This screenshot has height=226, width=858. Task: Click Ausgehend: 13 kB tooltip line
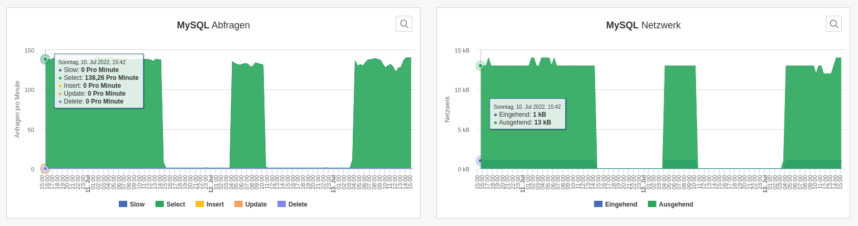[x=523, y=122]
